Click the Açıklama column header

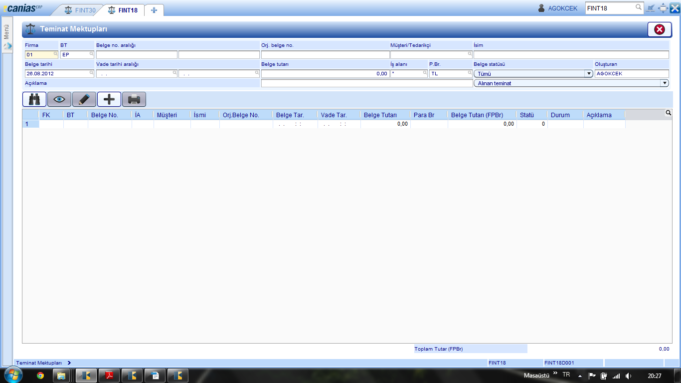(x=604, y=115)
